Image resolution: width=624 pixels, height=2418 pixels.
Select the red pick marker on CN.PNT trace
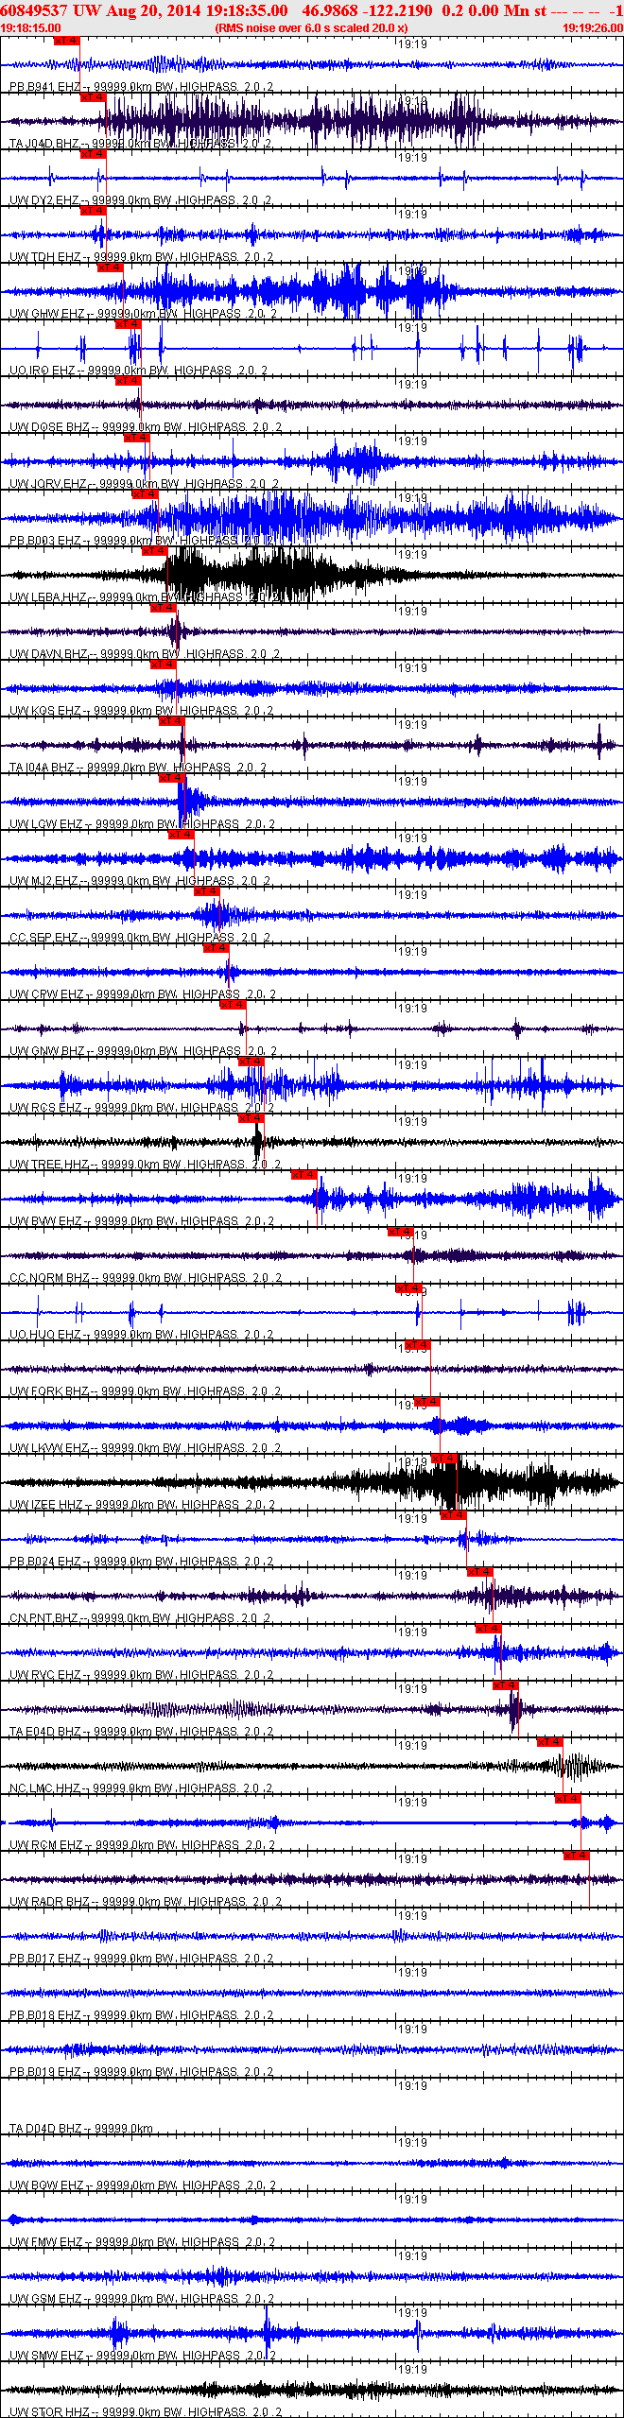pos(480,1572)
